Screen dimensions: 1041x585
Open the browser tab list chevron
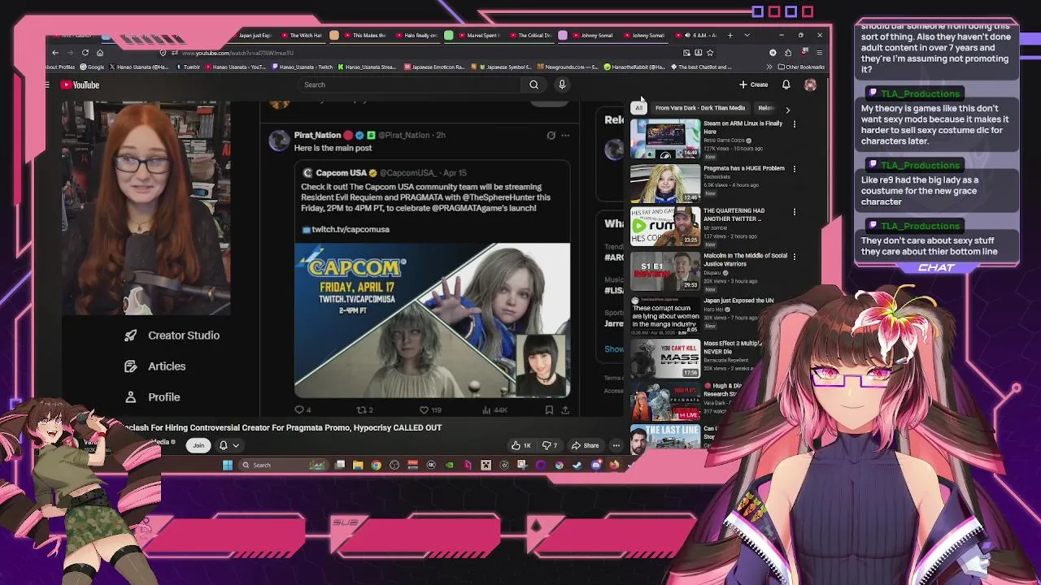click(x=747, y=35)
